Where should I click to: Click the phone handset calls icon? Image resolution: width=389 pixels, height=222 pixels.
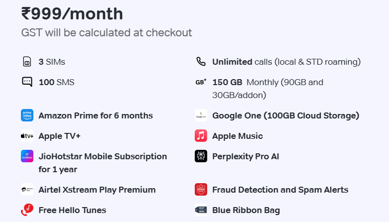coord(201,62)
